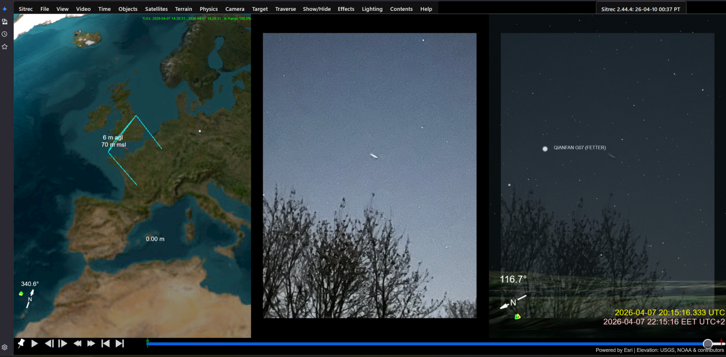Click the fast rewind double-arrow icon
This screenshot has height=357, width=726.
(78, 343)
